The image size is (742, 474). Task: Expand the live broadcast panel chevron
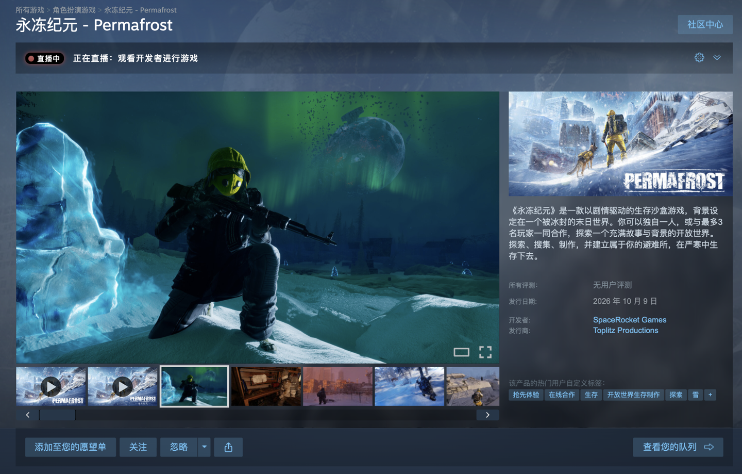(717, 58)
